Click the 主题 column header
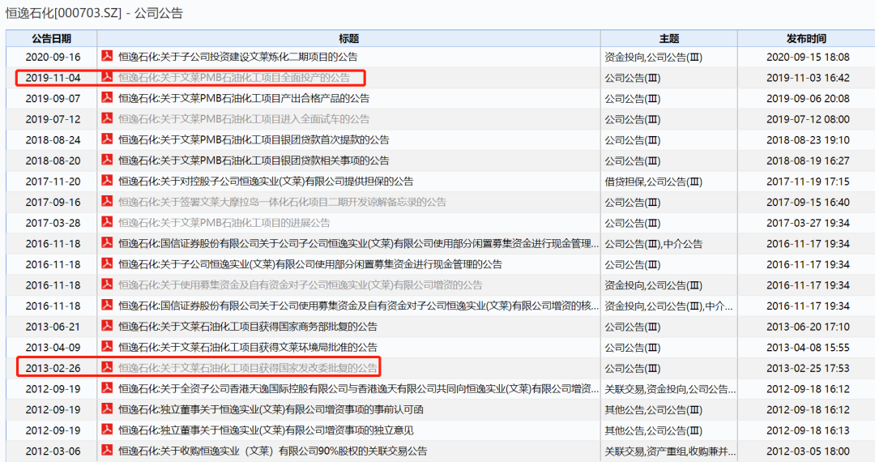Image resolution: width=875 pixels, height=462 pixels. 669,39
